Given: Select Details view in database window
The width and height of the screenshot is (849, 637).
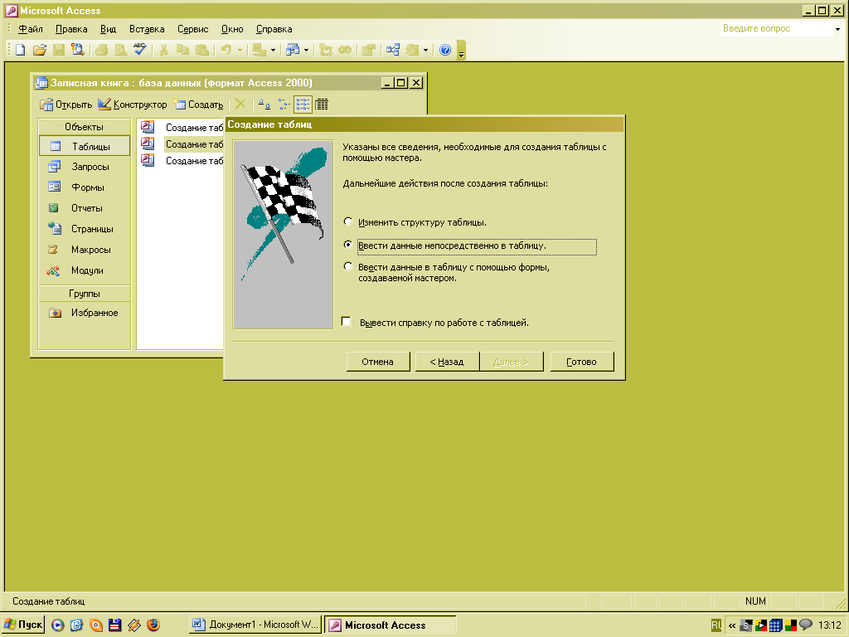Looking at the screenshot, I should [x=322, y=105].
